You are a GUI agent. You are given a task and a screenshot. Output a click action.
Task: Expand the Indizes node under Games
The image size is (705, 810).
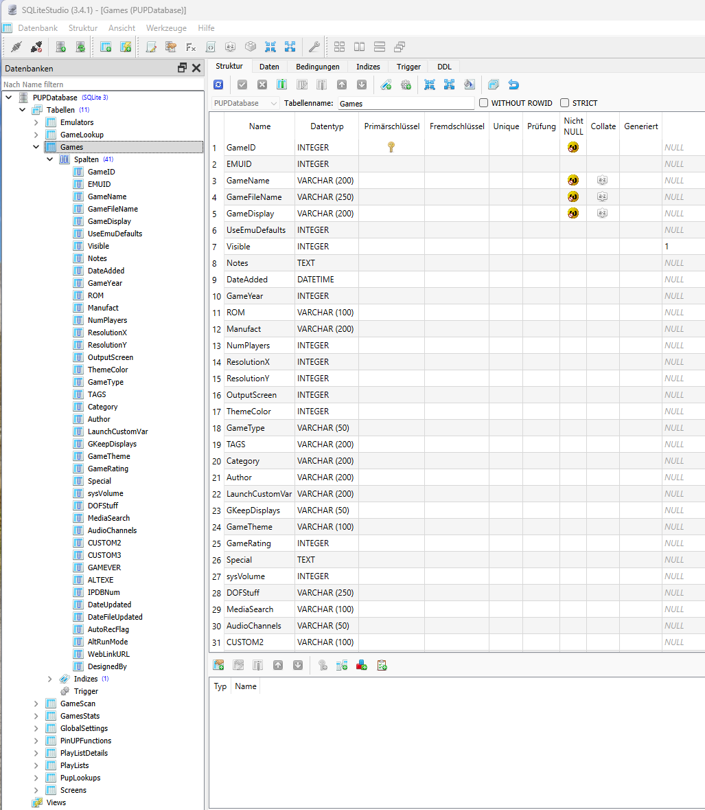click(x=49, y=679)
